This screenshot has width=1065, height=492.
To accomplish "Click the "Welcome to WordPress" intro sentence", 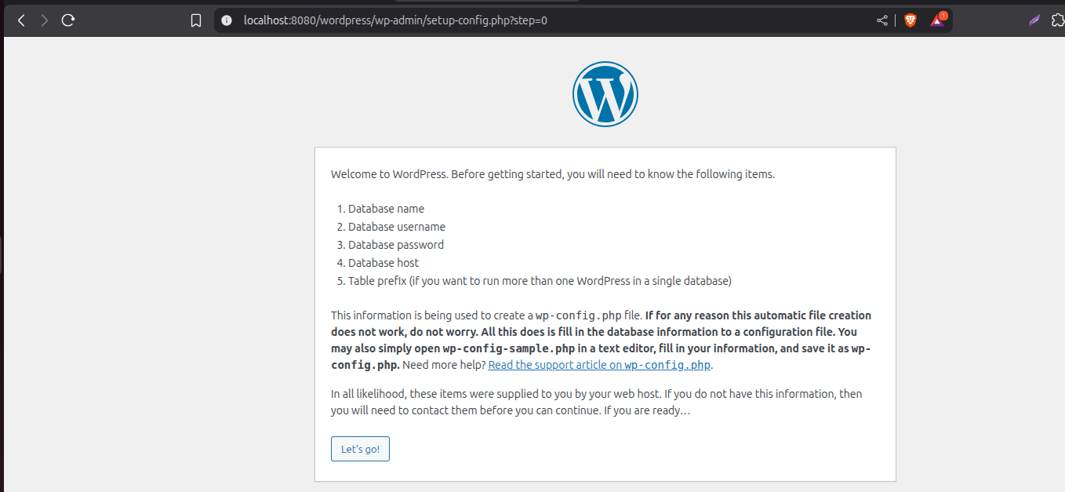I will [552, 174].
